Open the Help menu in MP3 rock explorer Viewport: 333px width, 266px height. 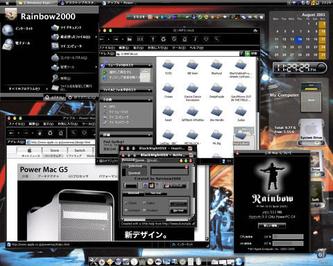tap(196, 48)
